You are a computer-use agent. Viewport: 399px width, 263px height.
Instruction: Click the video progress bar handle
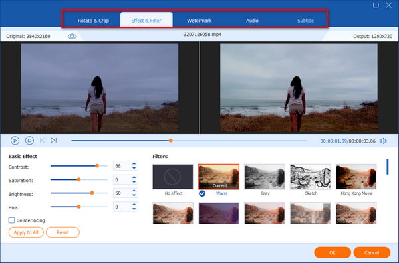coord(171,141)
